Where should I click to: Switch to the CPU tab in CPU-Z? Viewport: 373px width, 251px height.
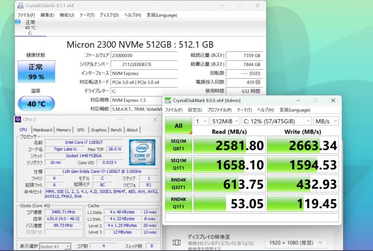(23, 130)
